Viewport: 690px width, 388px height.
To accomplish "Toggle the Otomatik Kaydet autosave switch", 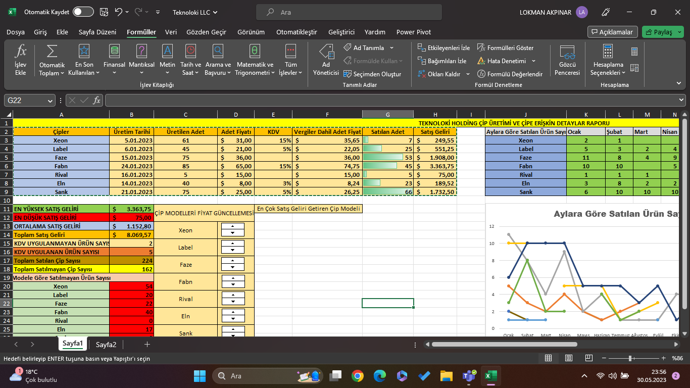I will (x=83, y=12).
